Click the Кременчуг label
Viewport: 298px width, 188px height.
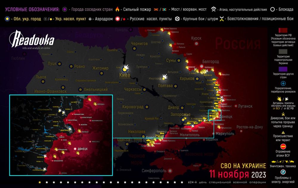click(x=170, y=96)
